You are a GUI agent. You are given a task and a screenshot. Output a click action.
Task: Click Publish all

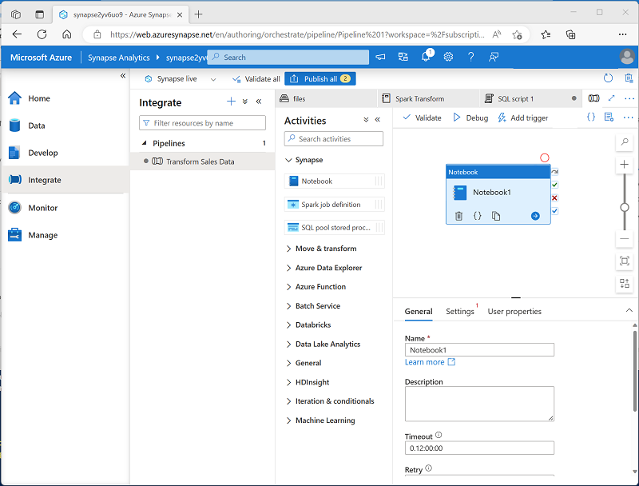(320, 78)
